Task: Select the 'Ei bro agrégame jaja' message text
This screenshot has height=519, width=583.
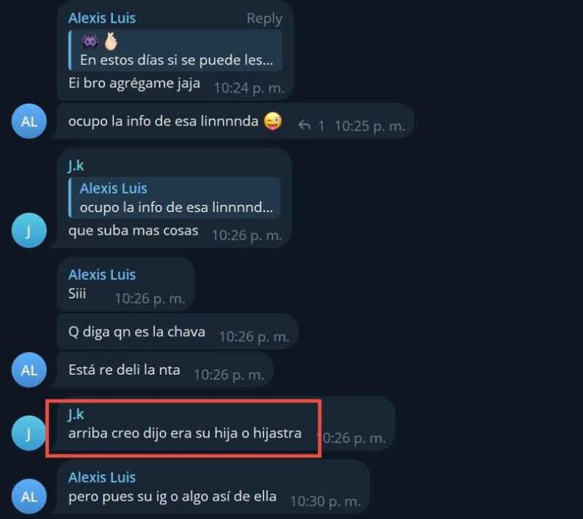Action: coord(134,83)
